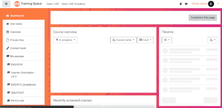Viewport: 222px width, 108px height.
Task: Click the Calendar grid icon
Action: 8,32
